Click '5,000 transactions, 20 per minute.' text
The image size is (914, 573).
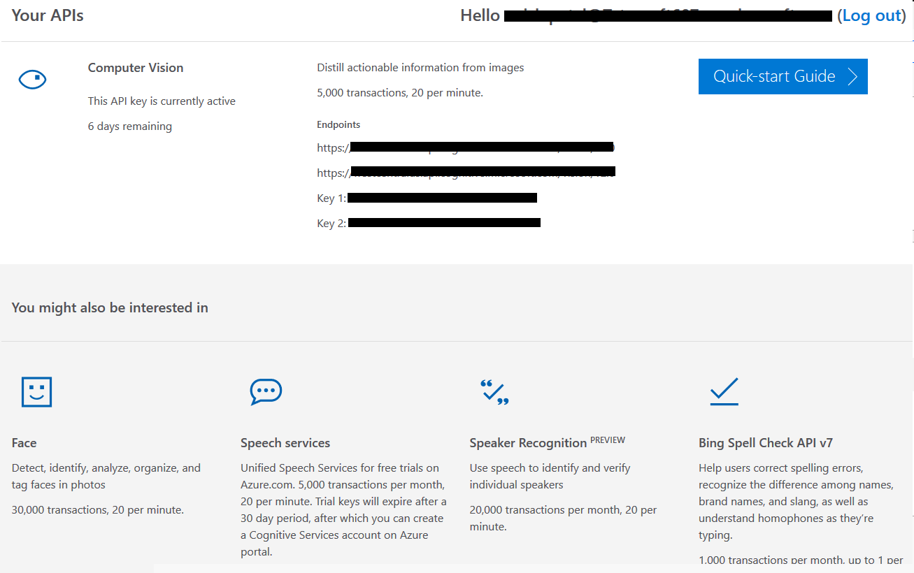(400, 93)
